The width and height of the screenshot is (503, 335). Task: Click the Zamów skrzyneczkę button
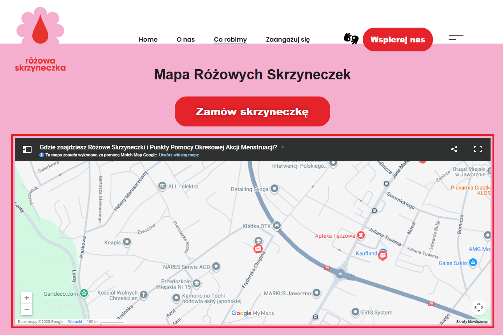(x=252, y=112)
